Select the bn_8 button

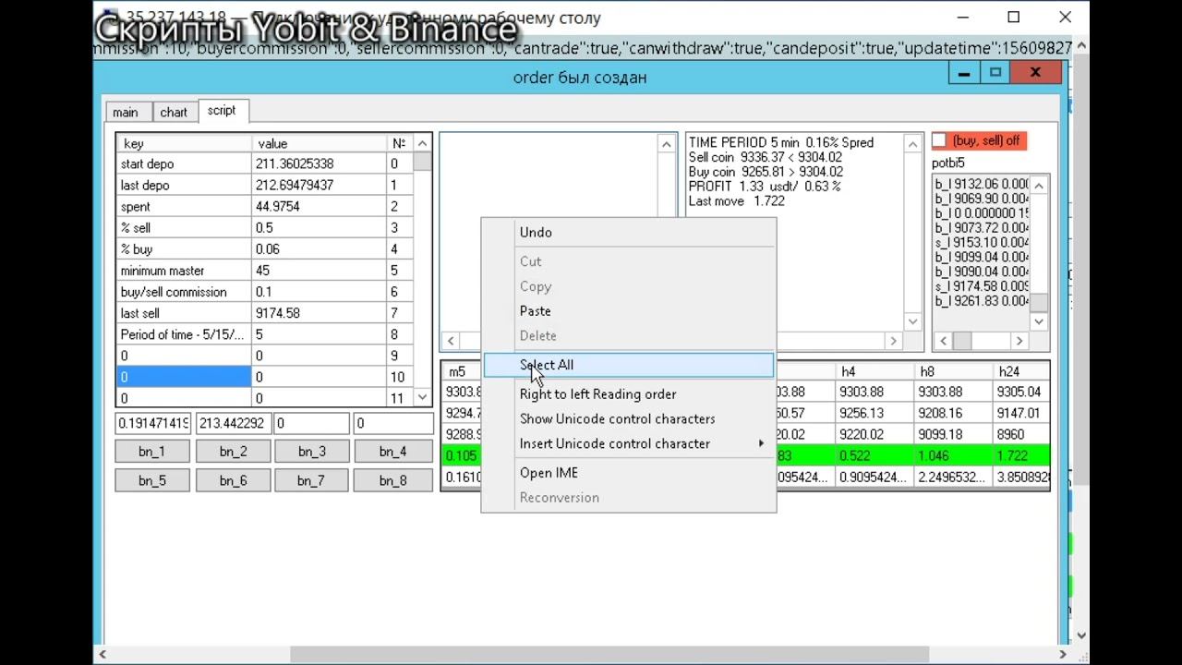coord(392,480)
